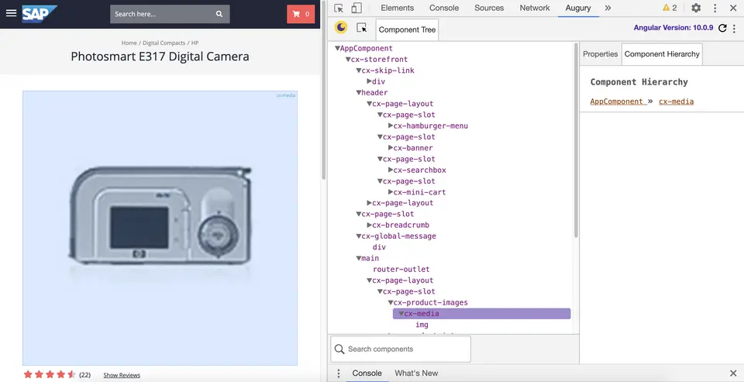This screenshot has height=382, width=744.
Task: Switch to the DevTools Console tab
Action: click(x=444, y=8)
